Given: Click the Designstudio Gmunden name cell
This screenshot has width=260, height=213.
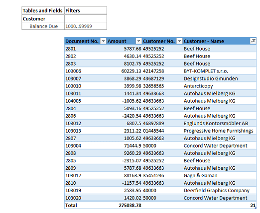Looking at the screenshot, I should pyautogui.click(x=220, y=78).
